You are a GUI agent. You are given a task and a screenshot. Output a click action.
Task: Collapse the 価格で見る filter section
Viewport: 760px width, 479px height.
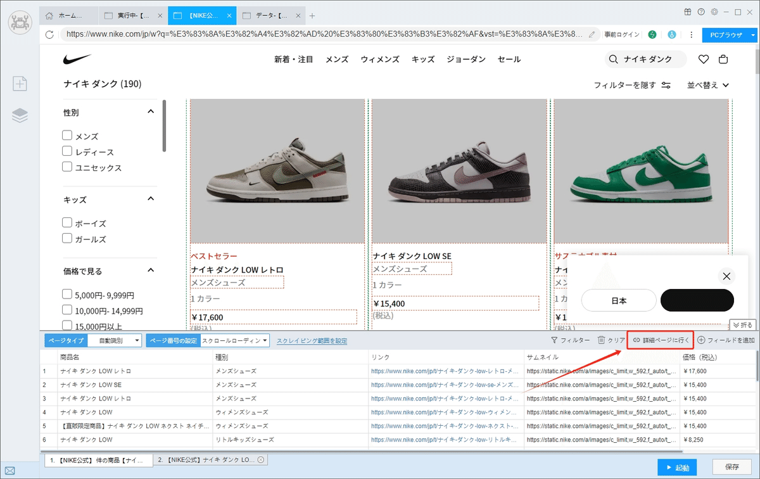click(151, 271)
